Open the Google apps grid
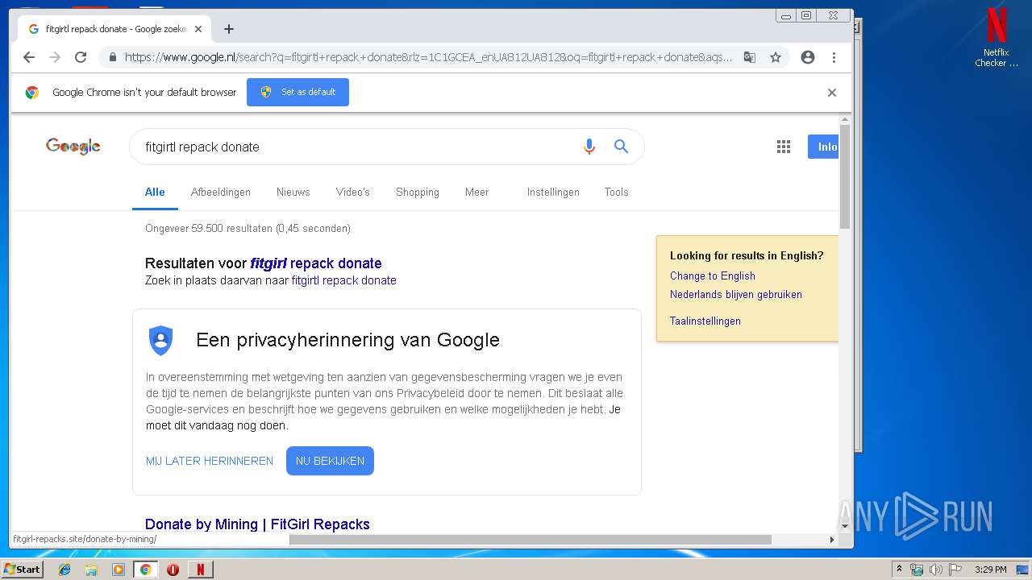 tap(784, 147)
